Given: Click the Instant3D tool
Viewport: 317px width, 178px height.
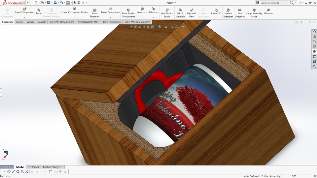Looking at the screenshot, I should point(216,12).
